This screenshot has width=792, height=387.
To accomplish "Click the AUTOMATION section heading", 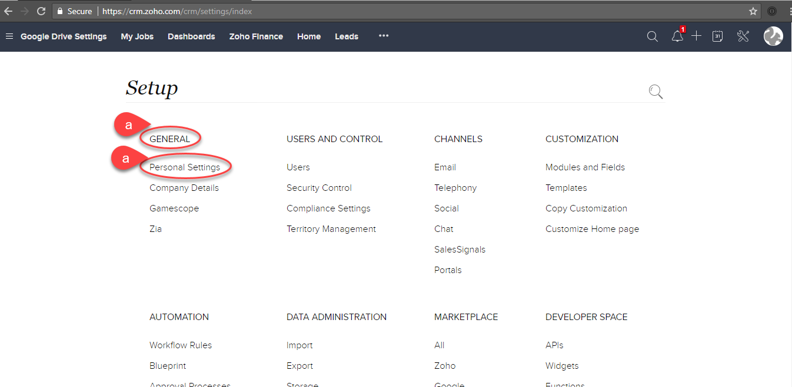I will (x=179, y=317).
